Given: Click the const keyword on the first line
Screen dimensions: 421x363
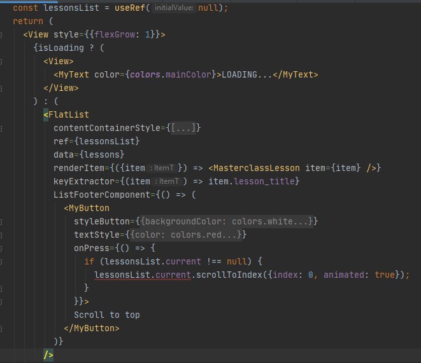Looking at the screenshot, I should [25, 8].
